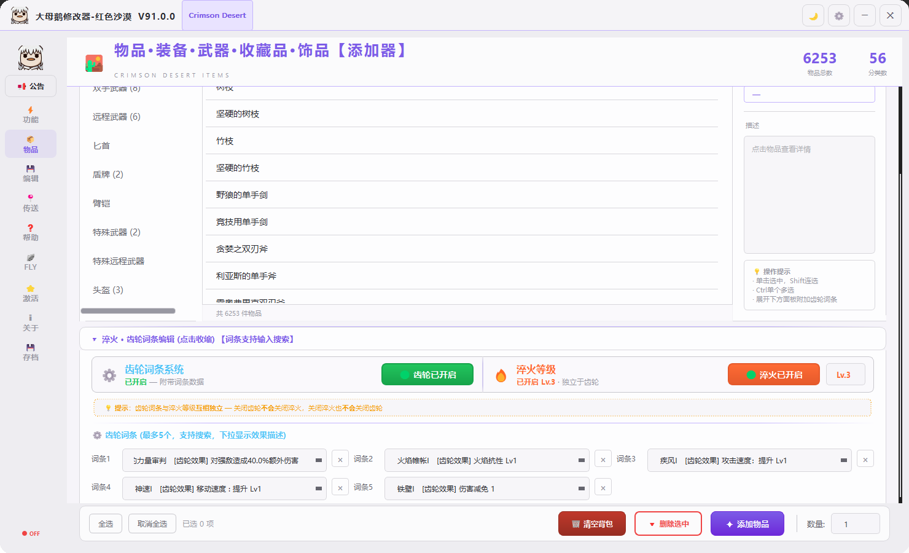Open the 词条4 神速 dropdown
The width and height of the screenshot is (909, 553).
[224, 488]
